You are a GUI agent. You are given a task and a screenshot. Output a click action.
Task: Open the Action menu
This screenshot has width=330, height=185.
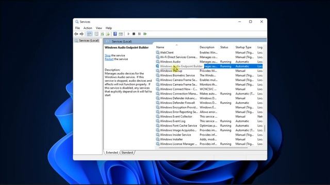coord(88,28)
